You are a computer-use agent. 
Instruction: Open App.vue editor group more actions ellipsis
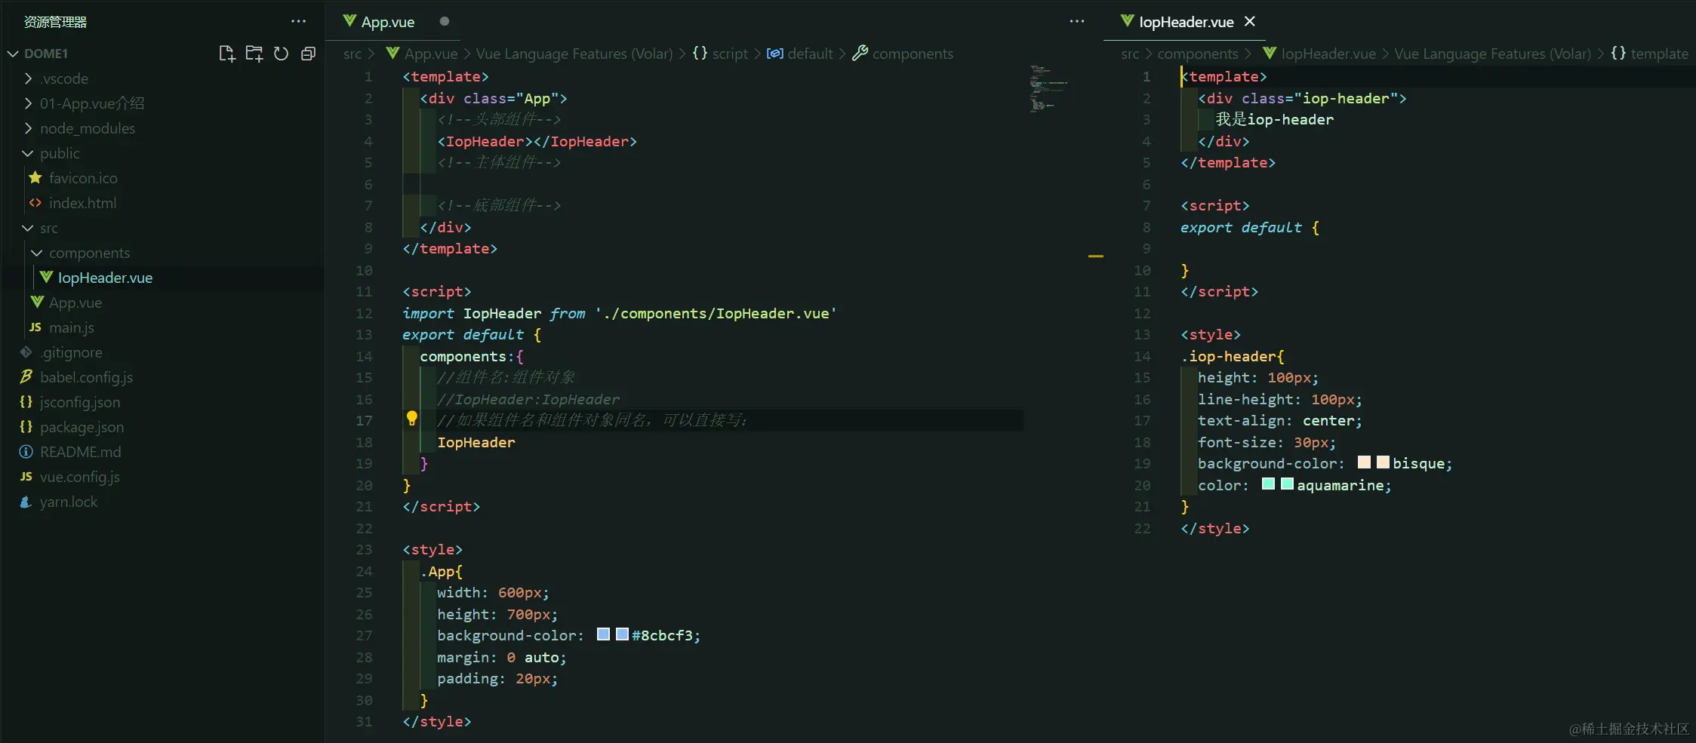coord(1077,22)
